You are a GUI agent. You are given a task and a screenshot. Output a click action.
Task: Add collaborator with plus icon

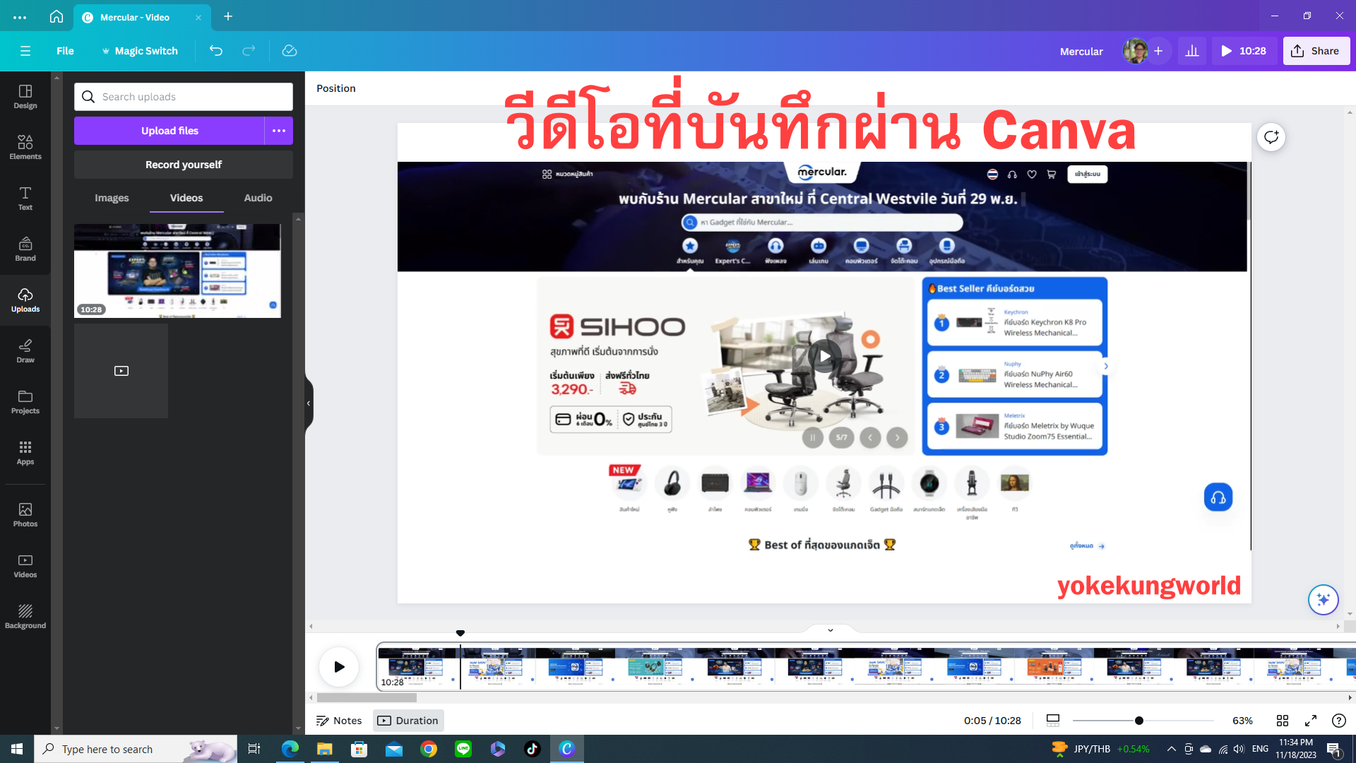[1158, 51]
